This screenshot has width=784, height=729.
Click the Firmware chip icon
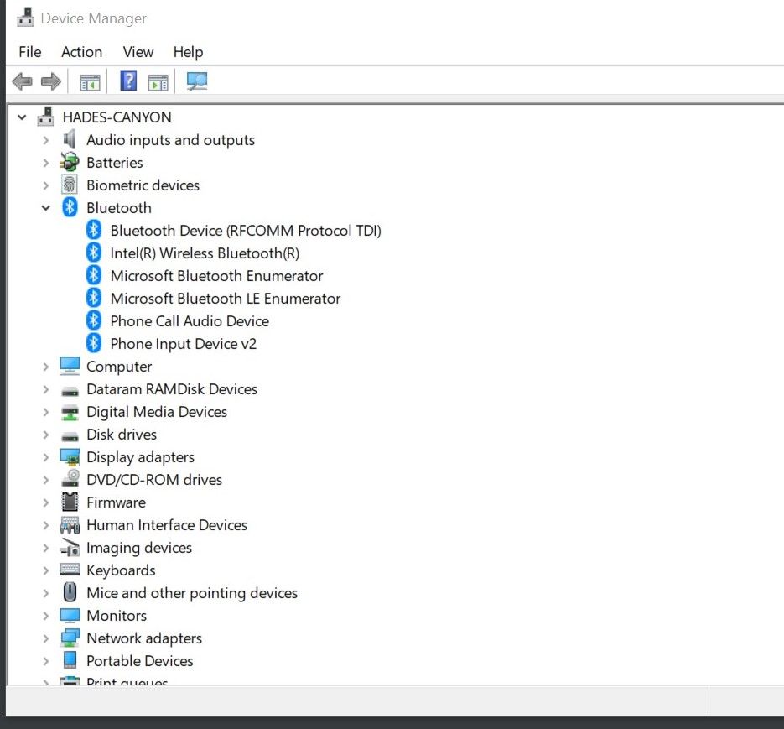point(70,502)
